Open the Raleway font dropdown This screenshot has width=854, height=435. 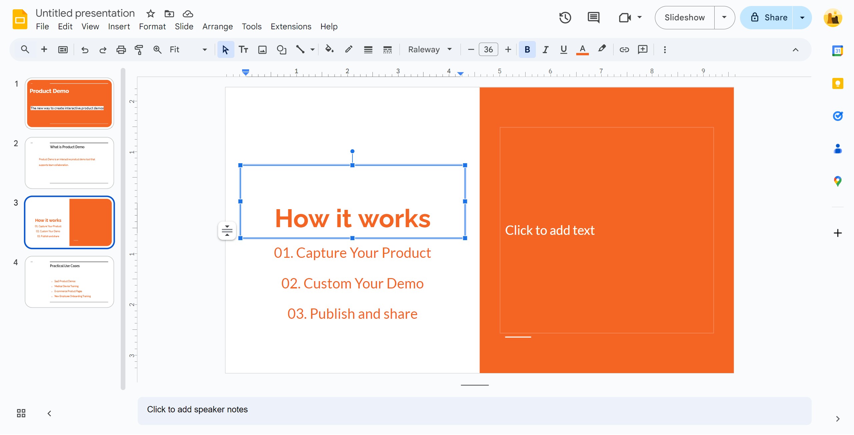click(430, 50)
